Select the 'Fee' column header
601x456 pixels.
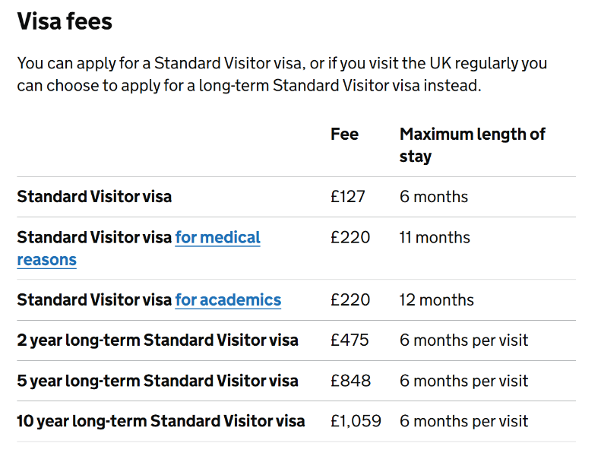pos(344,135)
